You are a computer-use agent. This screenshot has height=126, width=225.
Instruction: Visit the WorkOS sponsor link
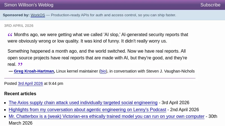pos(38,15)
